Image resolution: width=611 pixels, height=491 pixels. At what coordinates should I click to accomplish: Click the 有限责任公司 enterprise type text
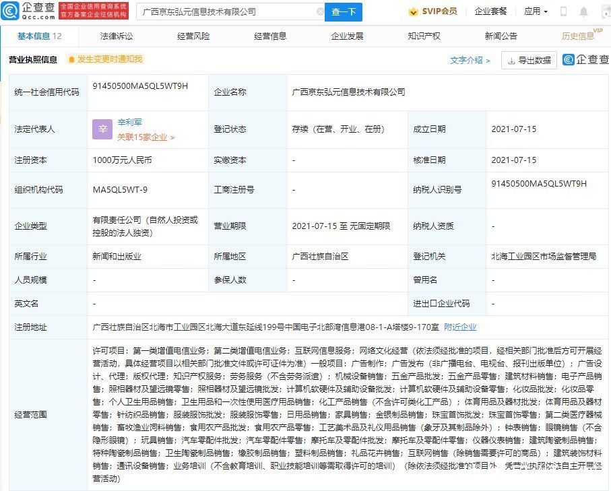tap(145, 226)
